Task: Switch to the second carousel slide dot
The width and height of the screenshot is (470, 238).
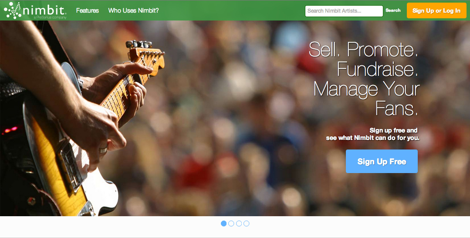Action: 231,223
